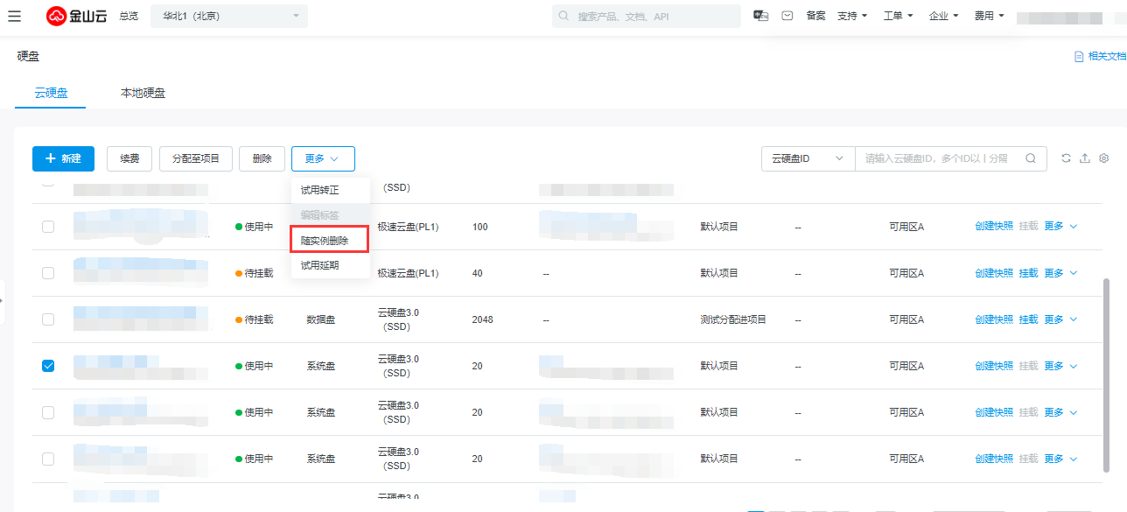The width and height of the screenshot is (1127, 512).
Task: Select the 2048GB data disk checkbox
Action: [48, 319]
